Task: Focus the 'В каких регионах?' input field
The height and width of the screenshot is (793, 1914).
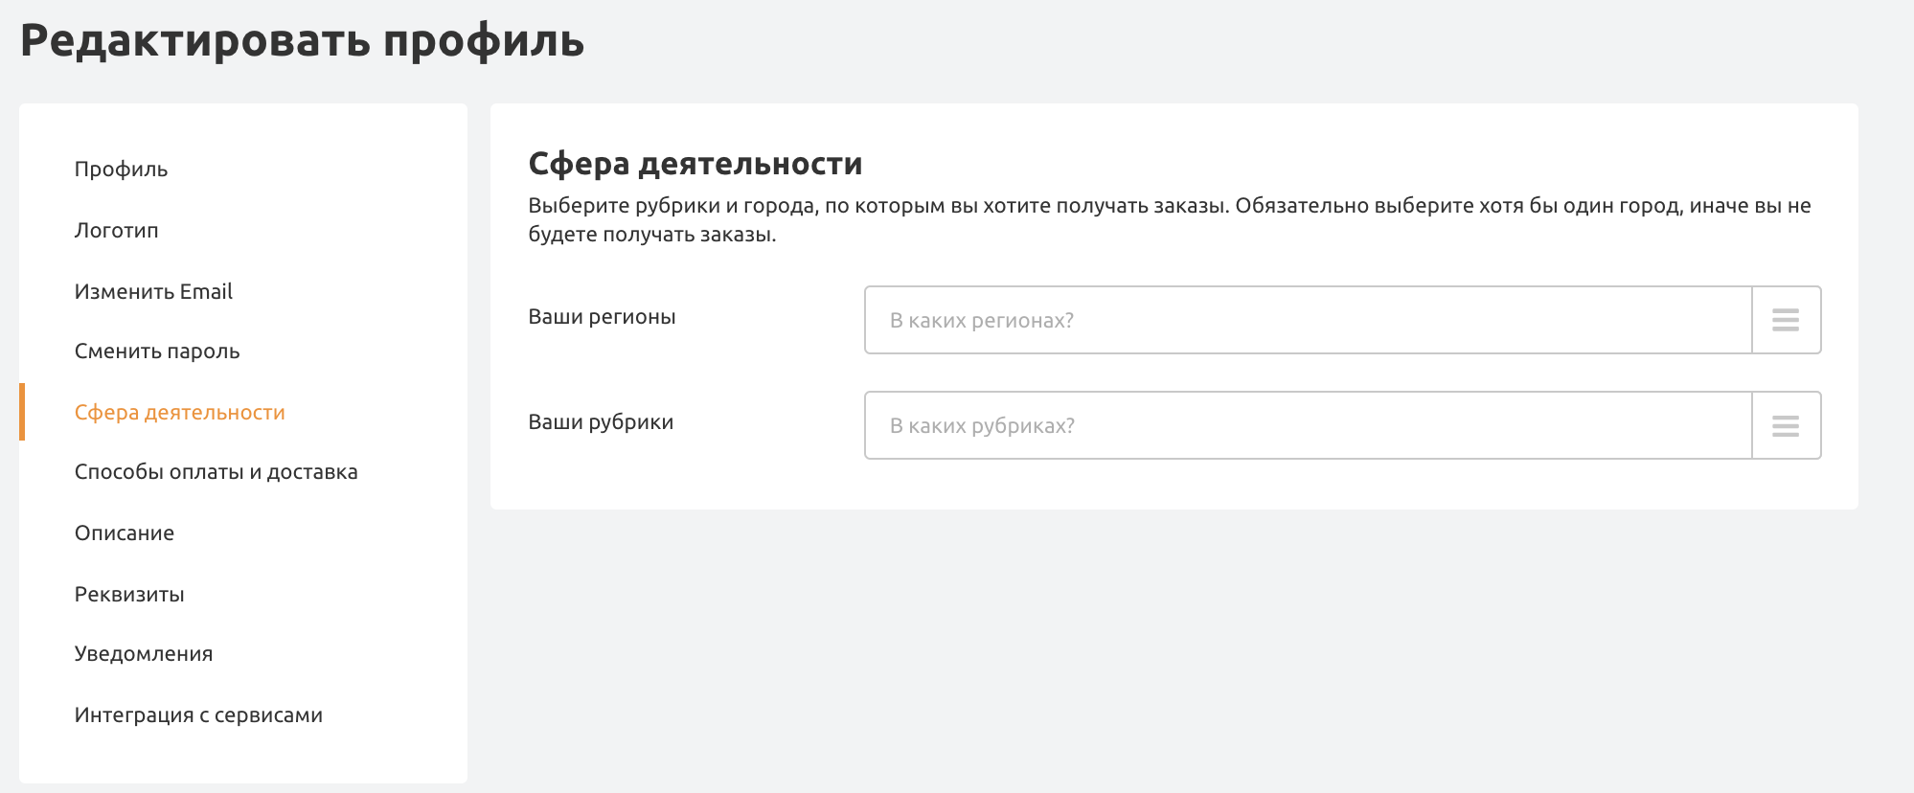Action: click(x=1309, y=320)
